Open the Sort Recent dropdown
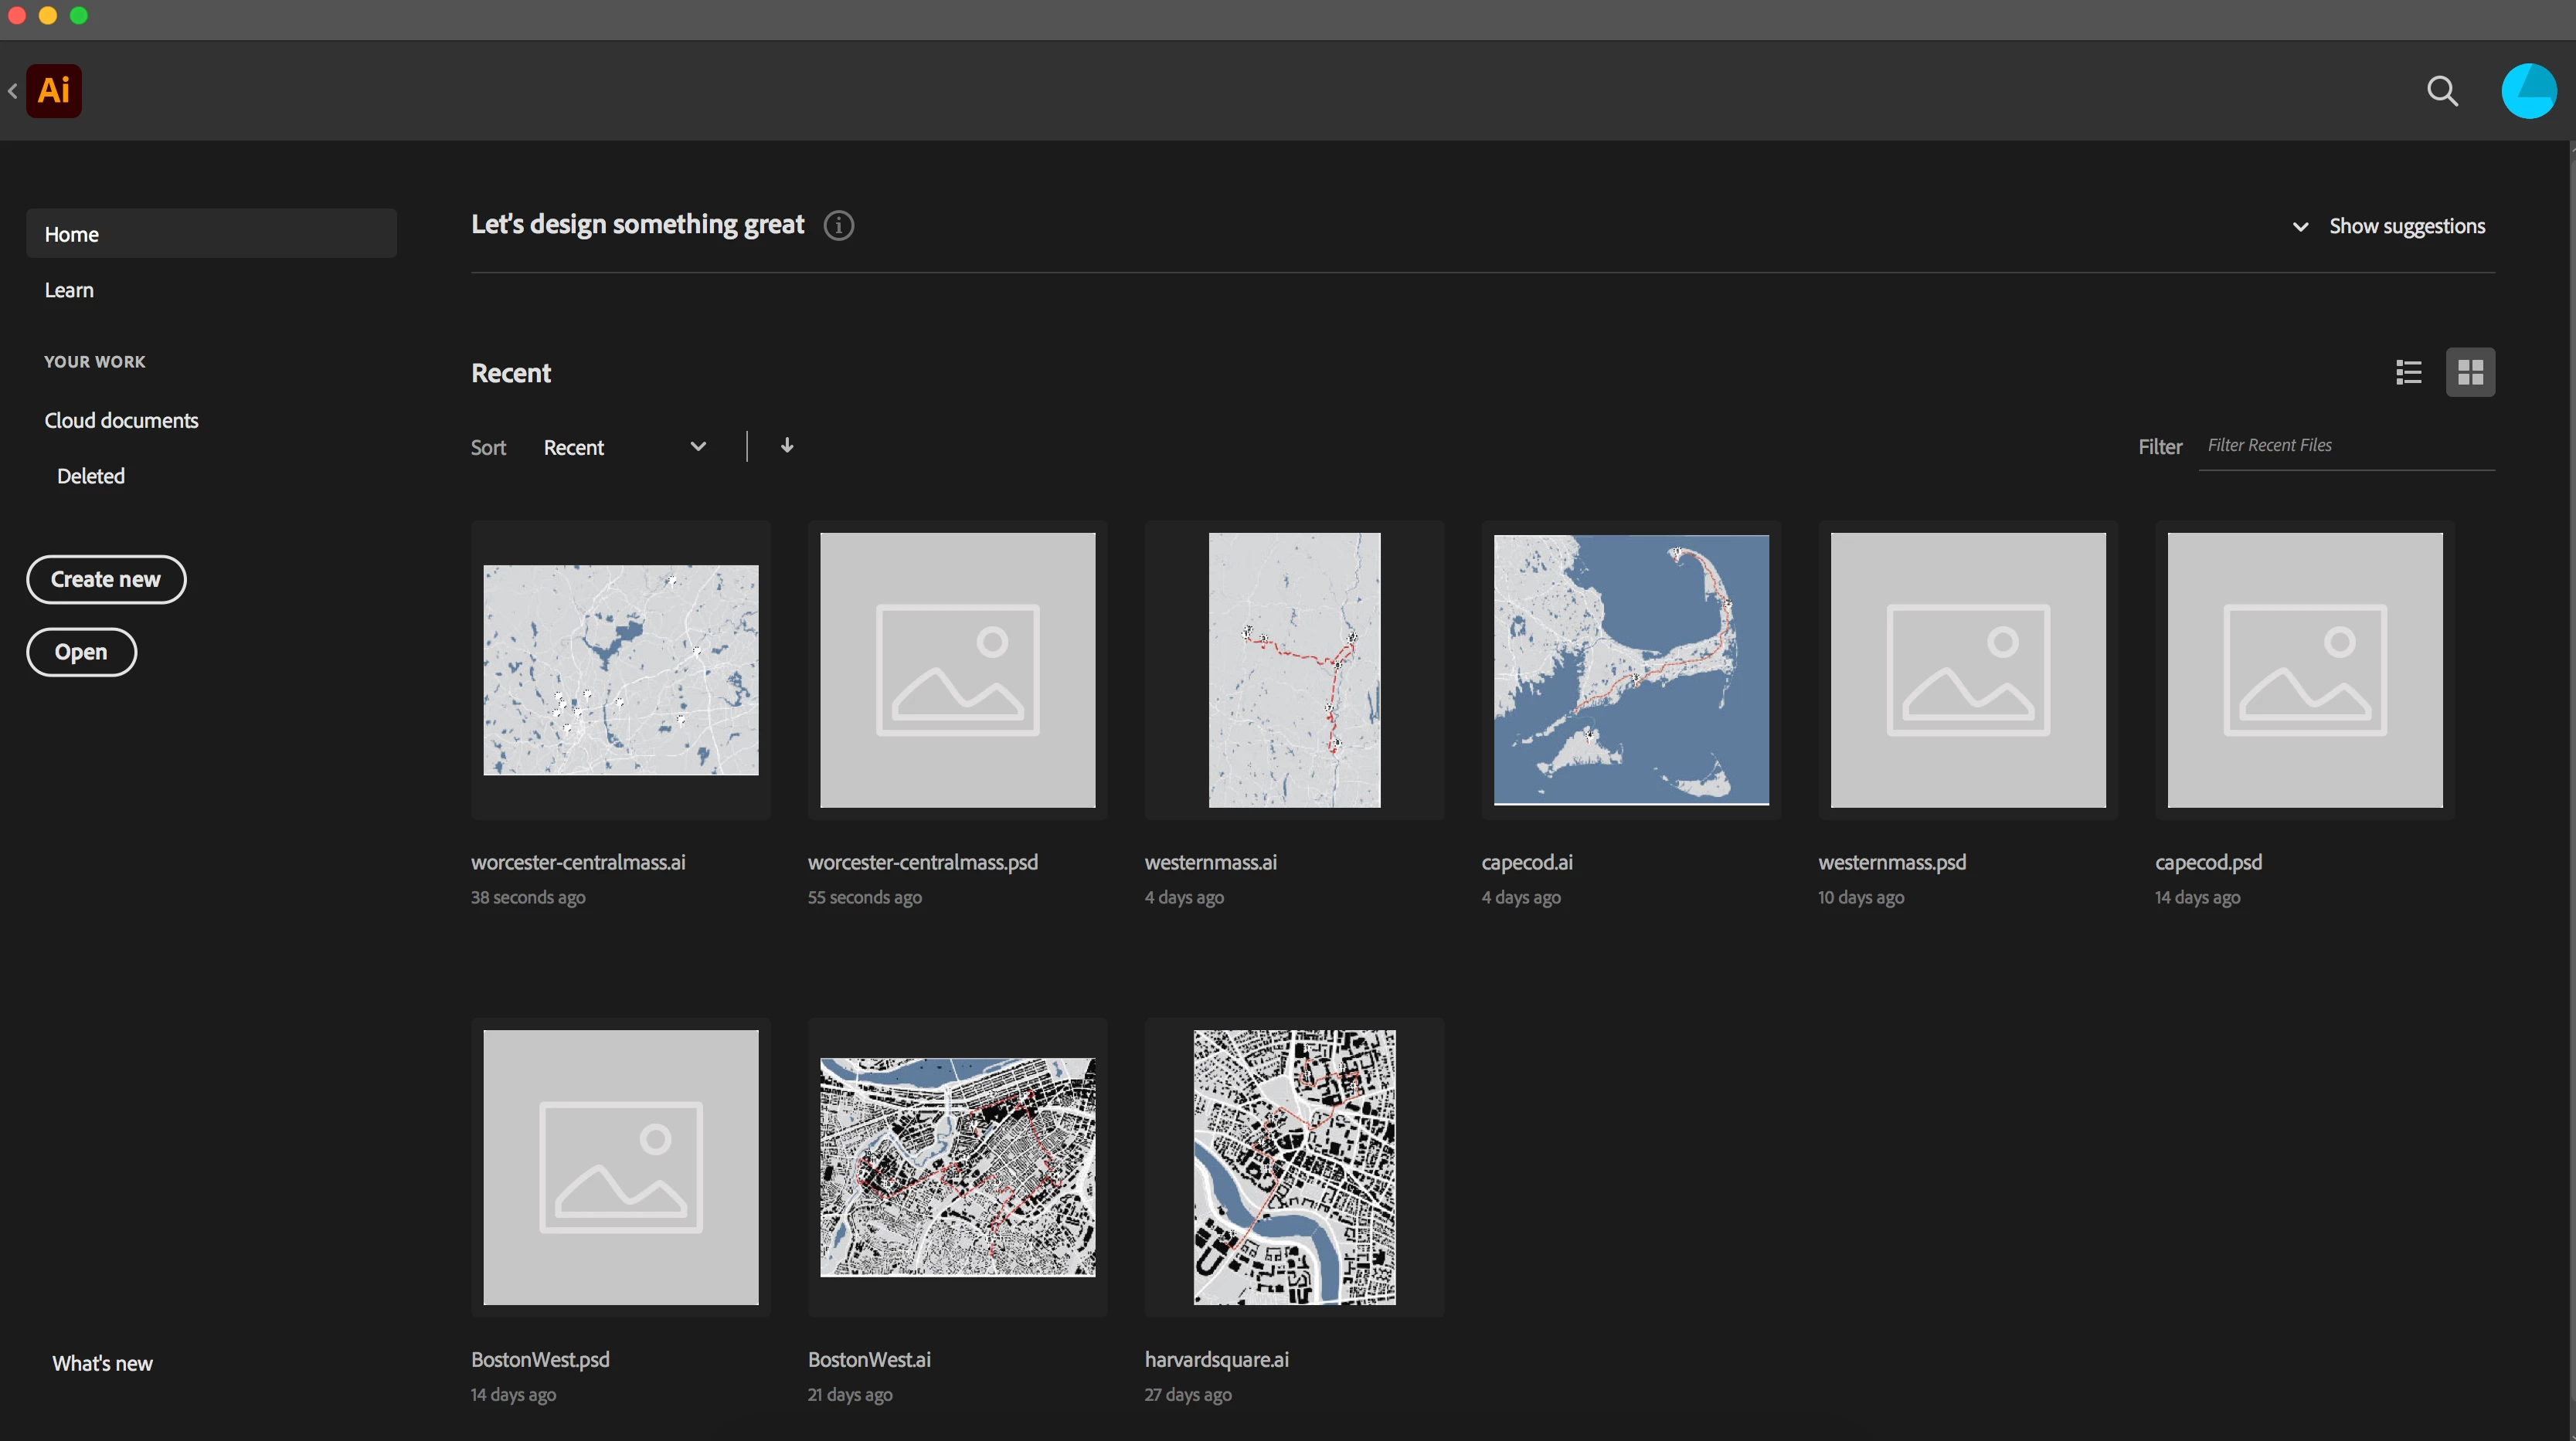 (624, 446)
